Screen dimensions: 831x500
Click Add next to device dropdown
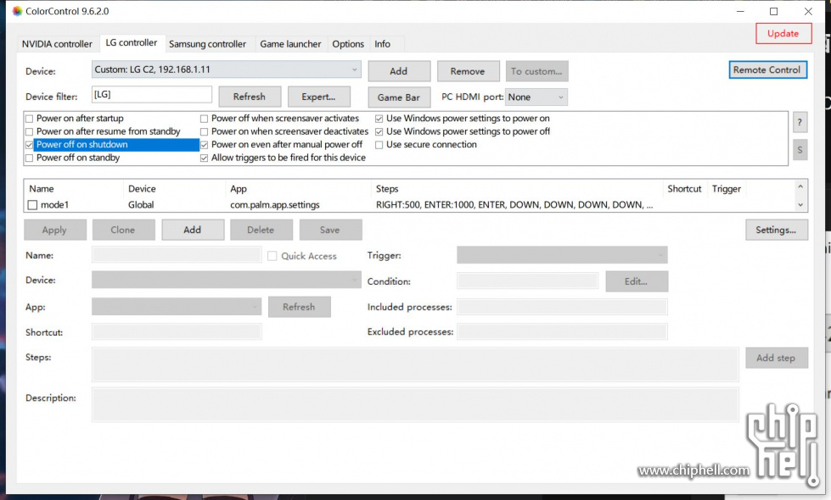tap(399, 71)
